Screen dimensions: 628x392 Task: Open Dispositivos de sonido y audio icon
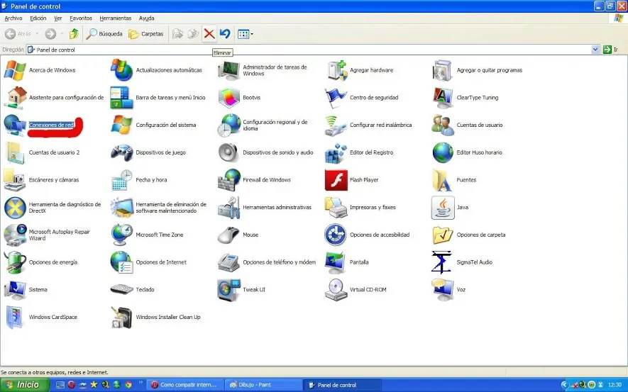(x=228, y=152)
